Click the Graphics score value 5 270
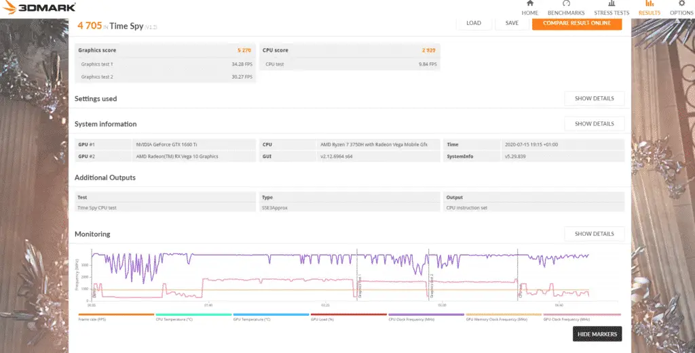The height and width of the screenshot is (353, 695). click(244, 50)
